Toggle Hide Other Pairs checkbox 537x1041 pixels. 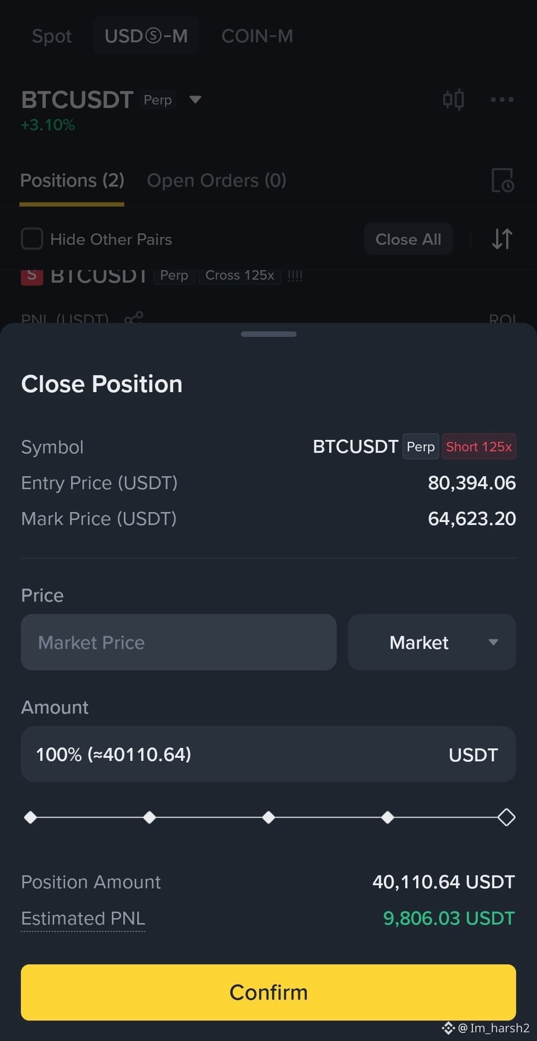32,239
